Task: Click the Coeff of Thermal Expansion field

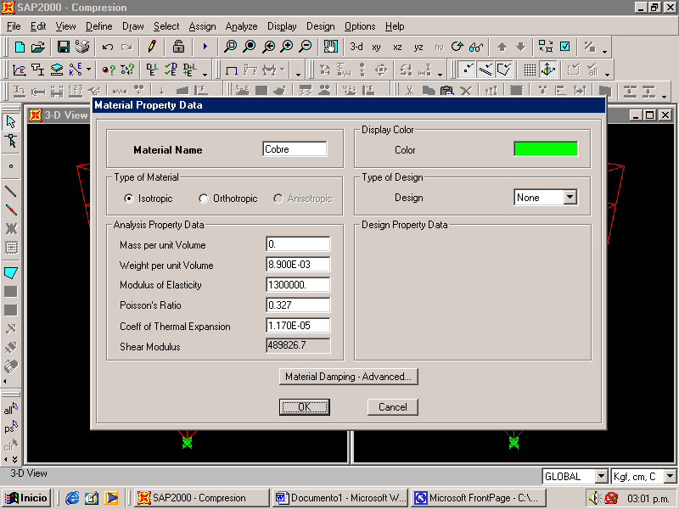Action: click(298, 326)
